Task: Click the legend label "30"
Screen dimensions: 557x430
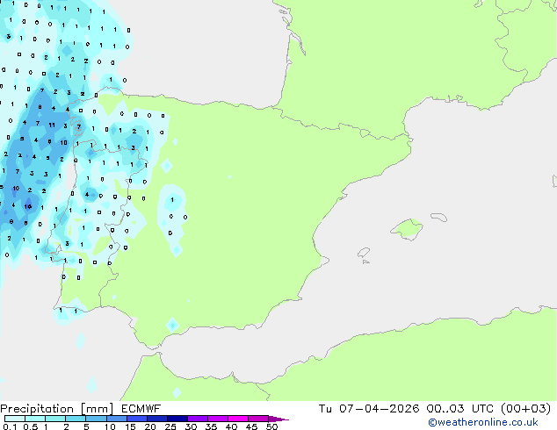Action: 191,426
